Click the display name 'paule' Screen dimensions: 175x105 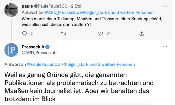(27, 6)
